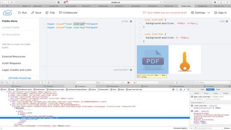Click the icon-pdf class in HTML editor
The width and height of the screenshot is (231, 130).
tap(79, 24)
